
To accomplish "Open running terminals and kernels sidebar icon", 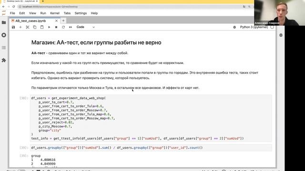I will click(4, 35).
